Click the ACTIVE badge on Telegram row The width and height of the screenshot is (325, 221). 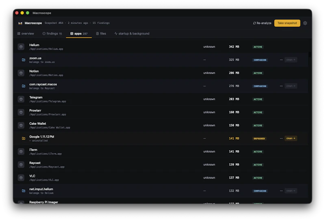coord(258,99)
